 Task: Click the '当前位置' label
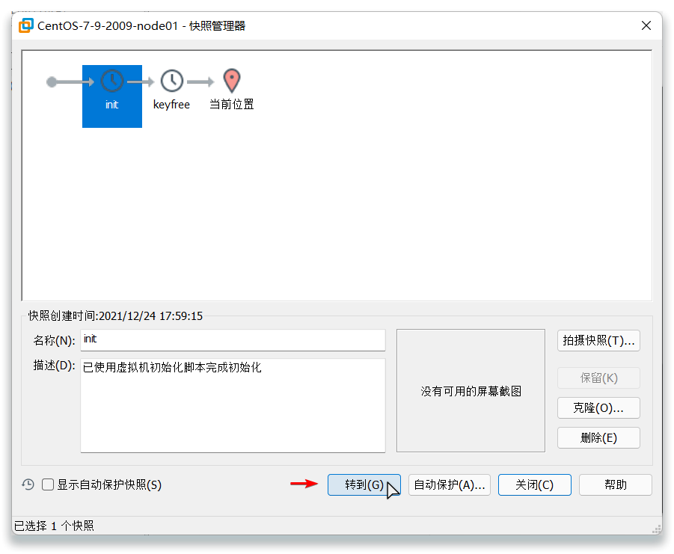coord(231,105)
